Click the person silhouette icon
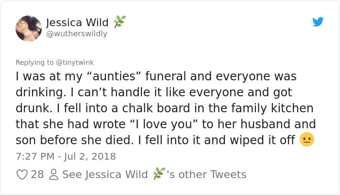Image resolution: width=340 pixels, height=195 pixels. [53, 175]
